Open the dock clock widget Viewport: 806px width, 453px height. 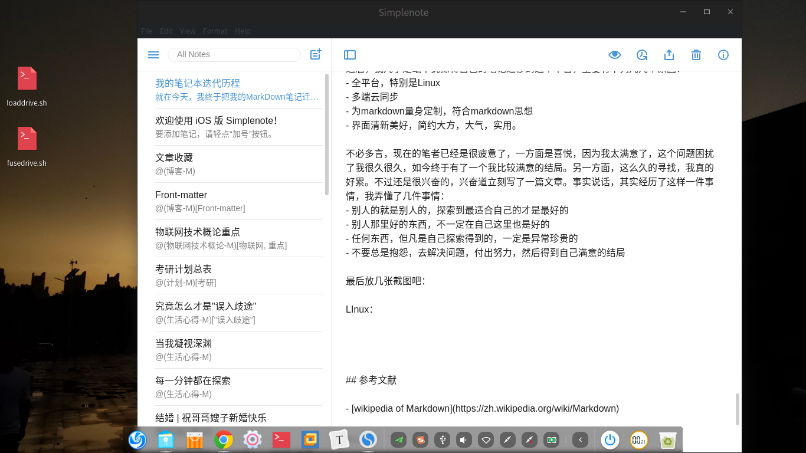pyautogui.click(x=639, y=439)
